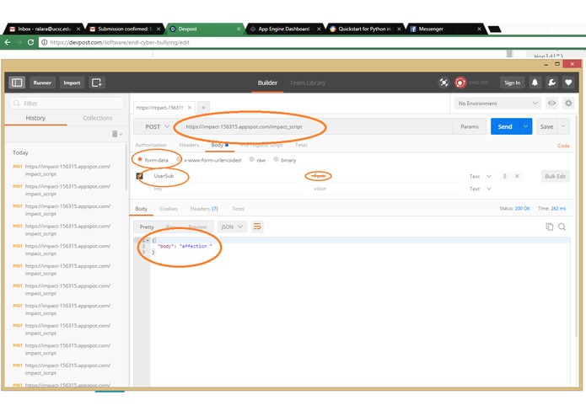Close the Messenger browser tab
This screenshot has height=416, width=586.
click(479, 29)
